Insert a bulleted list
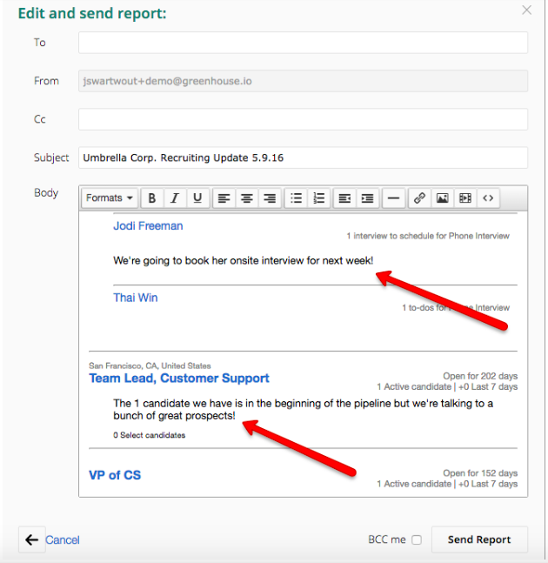 tap(296, 198)
